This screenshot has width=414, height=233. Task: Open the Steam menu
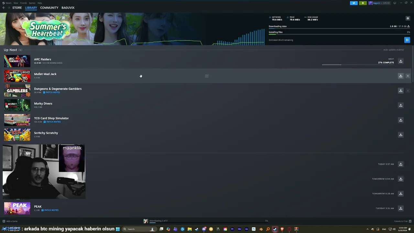pos(8,3)
